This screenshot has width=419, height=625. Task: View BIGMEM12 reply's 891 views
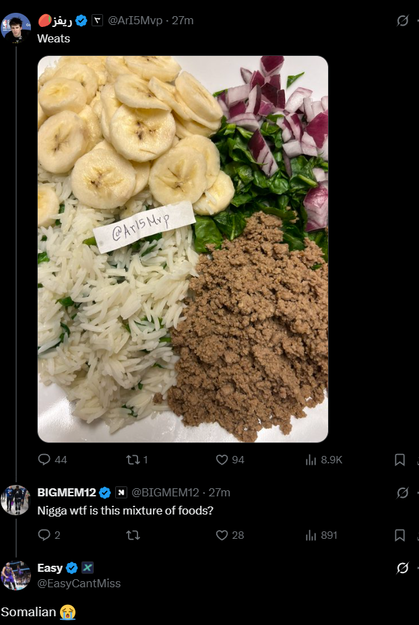click(311, 535)
